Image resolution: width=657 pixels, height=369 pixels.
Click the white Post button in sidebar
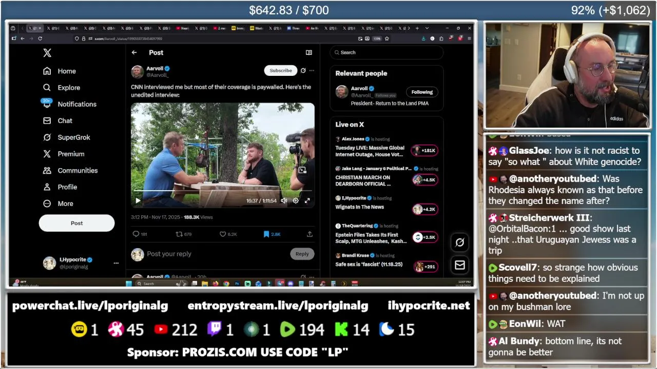(76, 223)
